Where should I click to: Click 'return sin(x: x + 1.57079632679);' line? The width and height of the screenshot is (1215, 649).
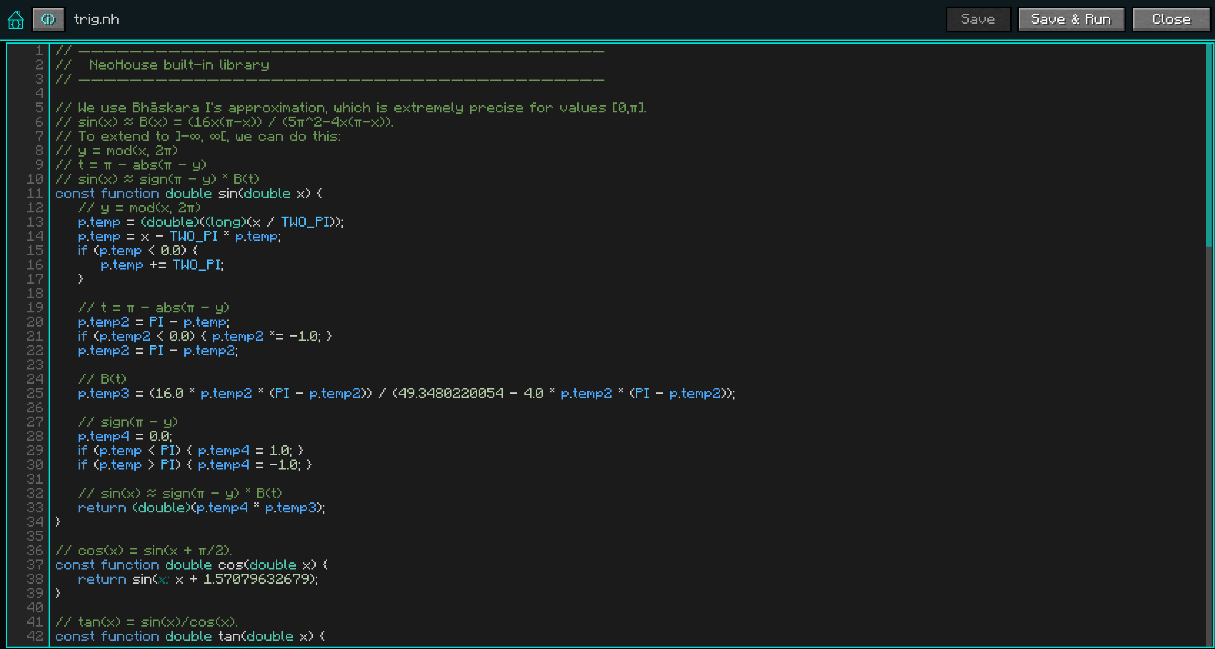pos(198,579)
